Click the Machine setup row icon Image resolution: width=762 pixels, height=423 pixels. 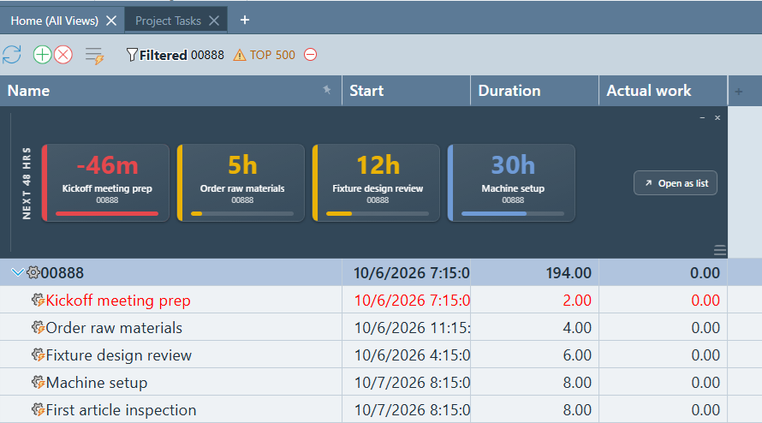click(x=38, y=382)
